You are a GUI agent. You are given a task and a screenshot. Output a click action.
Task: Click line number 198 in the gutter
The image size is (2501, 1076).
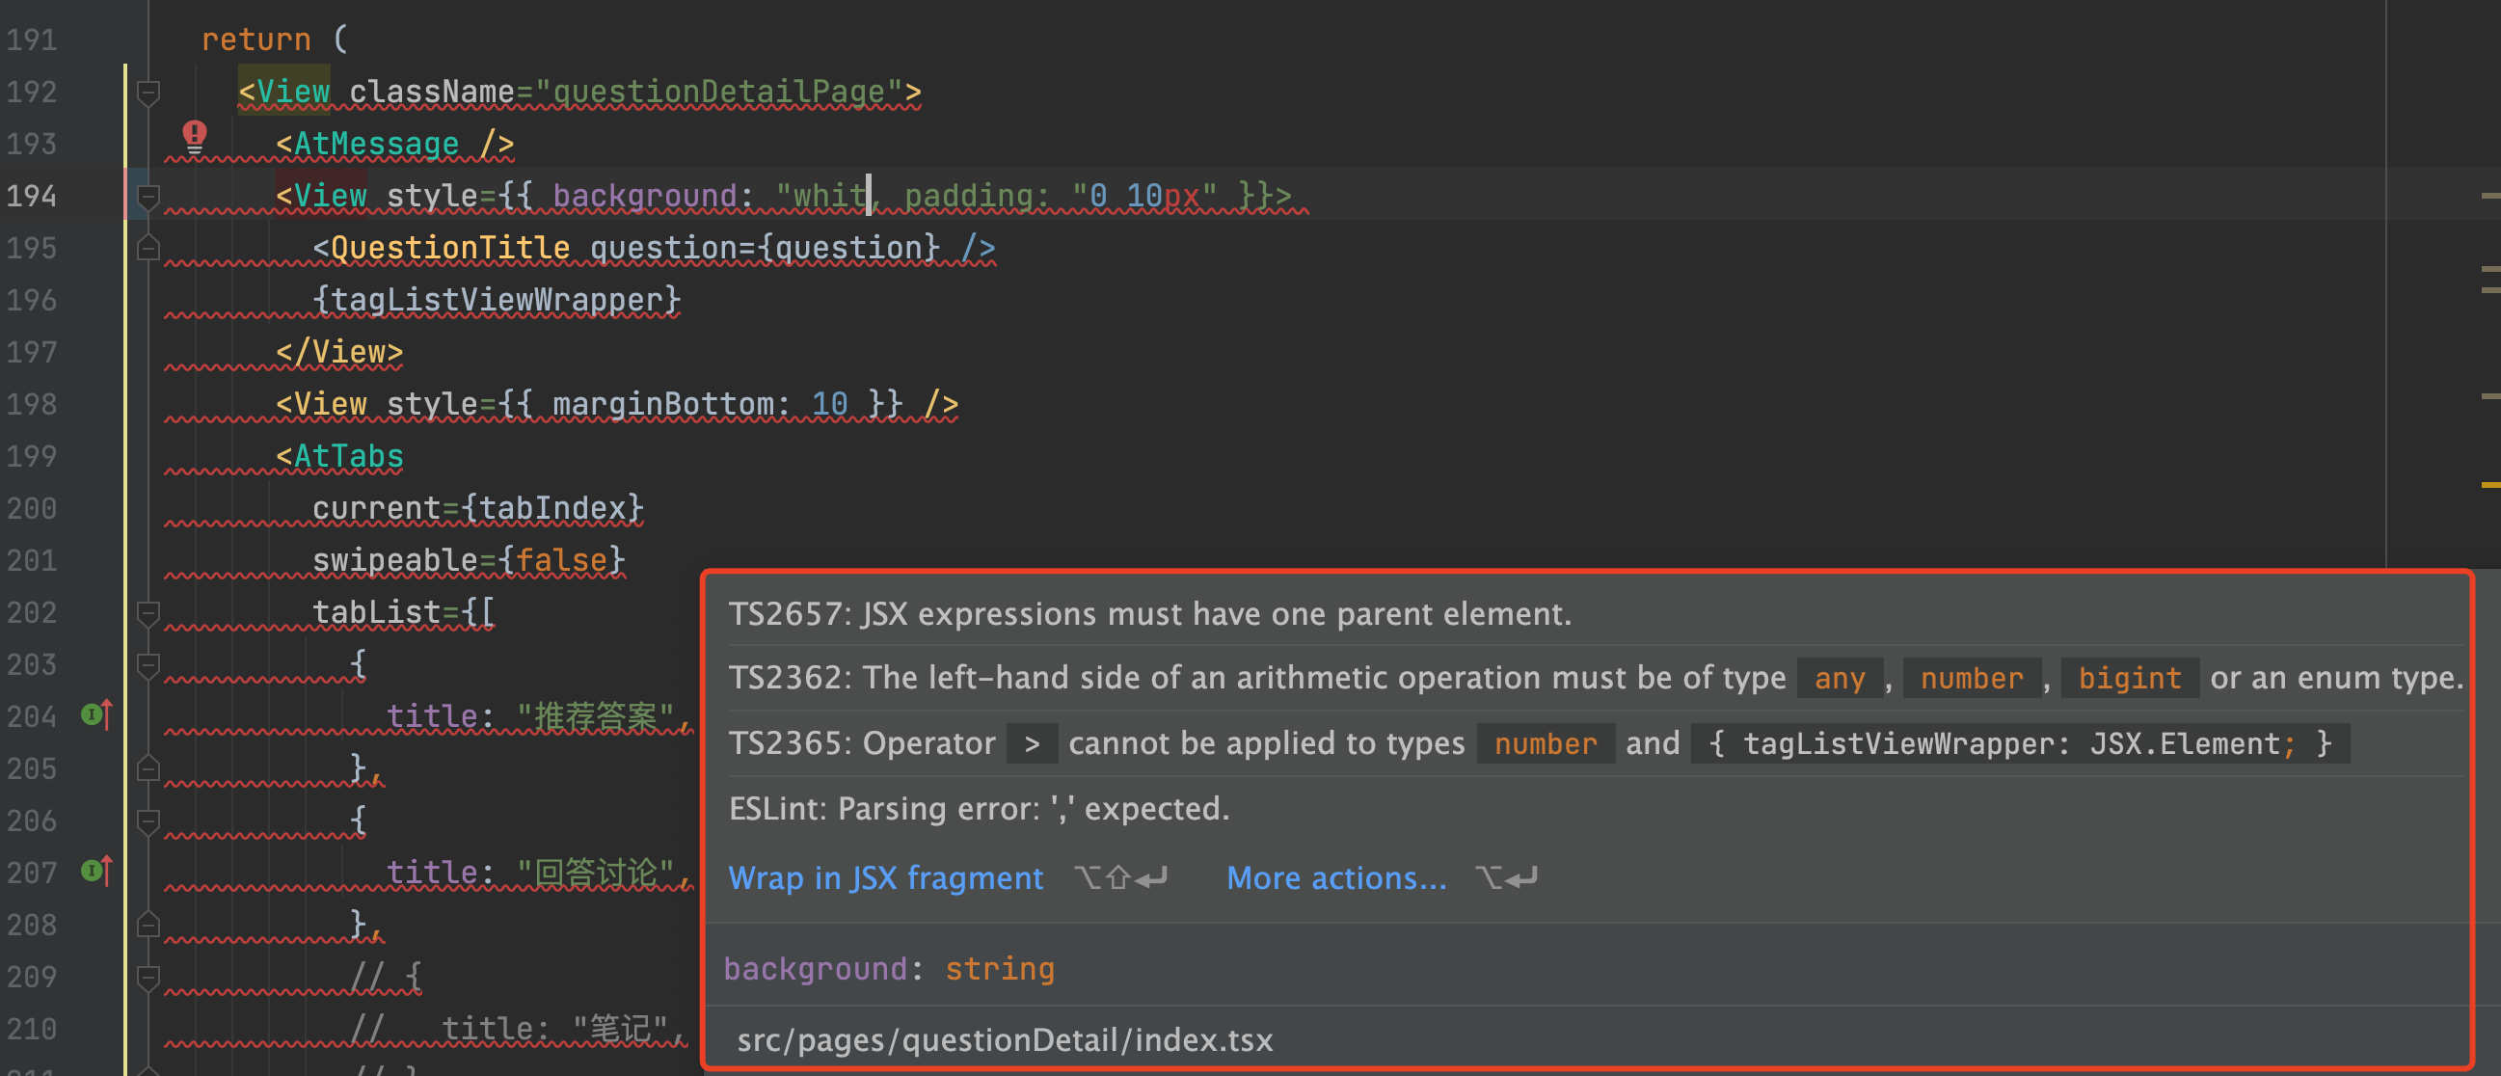click(x=32, y=404)
